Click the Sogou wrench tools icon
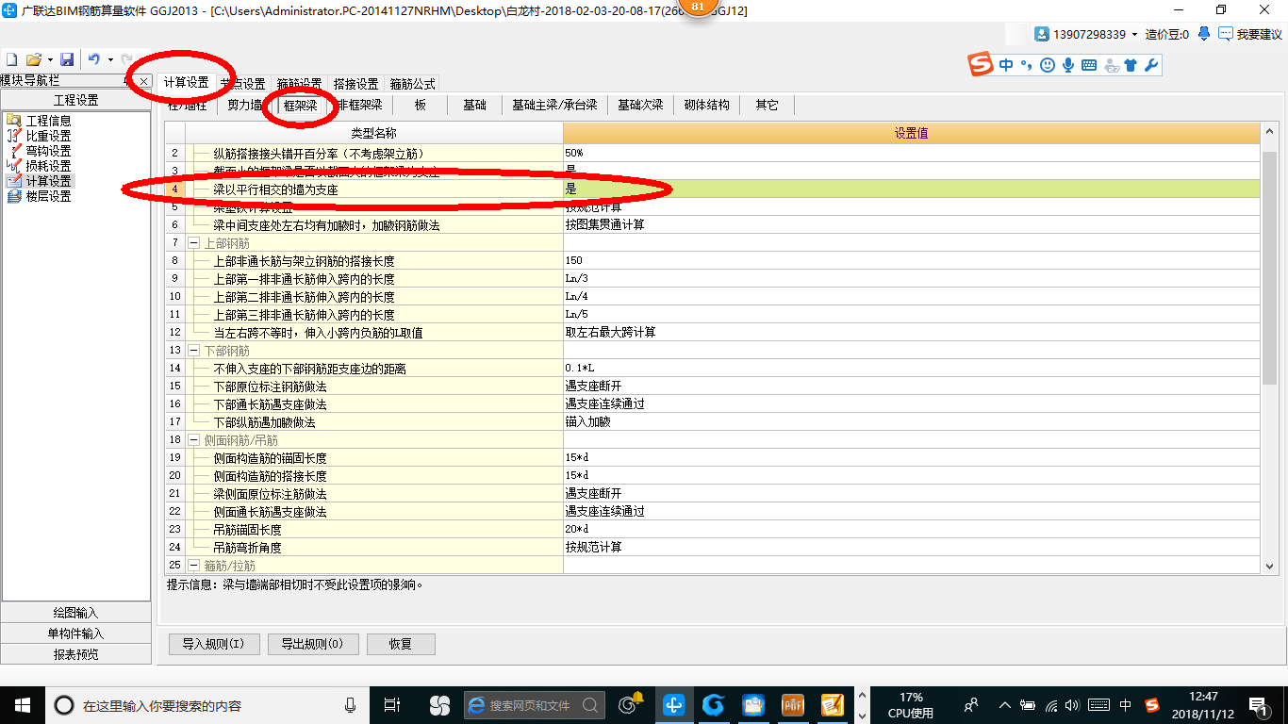Screen dimensions: 1288x724 [x=1150, y=65]
